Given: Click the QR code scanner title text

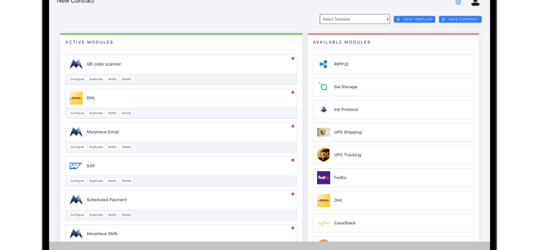Looking at the screenshot, I should tap(104, 64).
